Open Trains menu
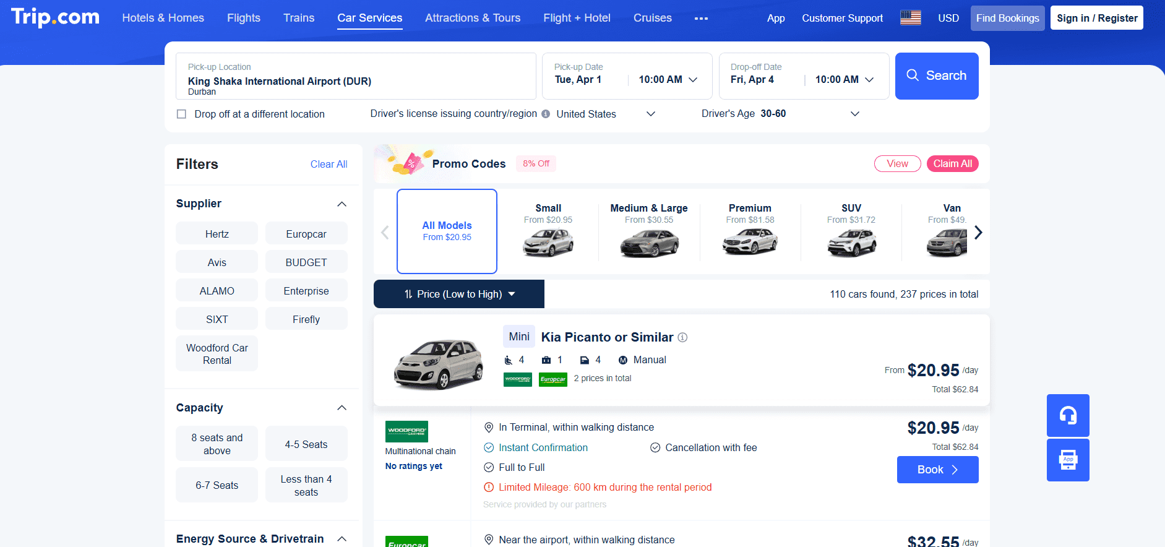This screenshot has height=547, width=1165. point(299,18)
